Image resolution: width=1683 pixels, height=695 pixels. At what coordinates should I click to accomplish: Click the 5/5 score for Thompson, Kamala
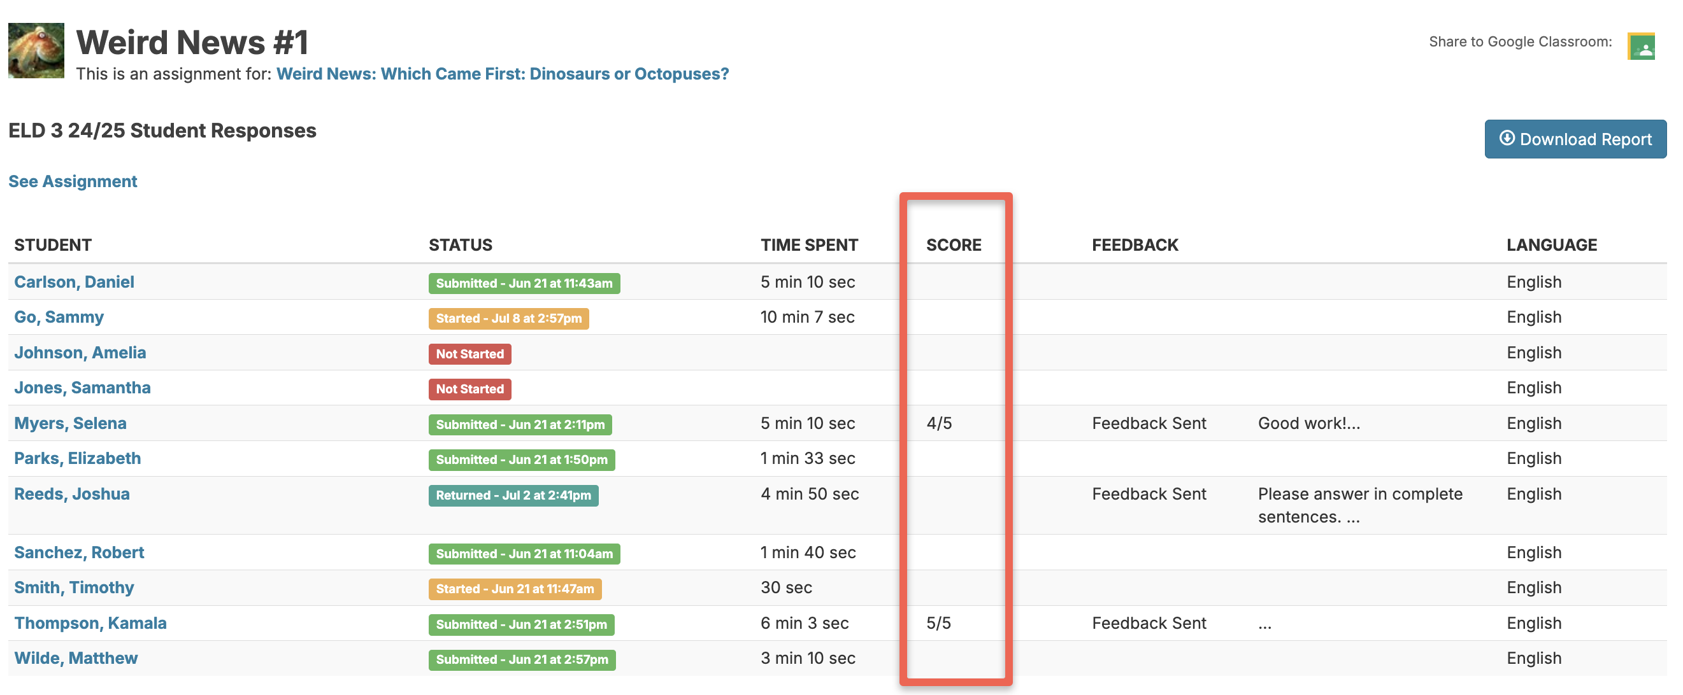click(x=938, y=623)
